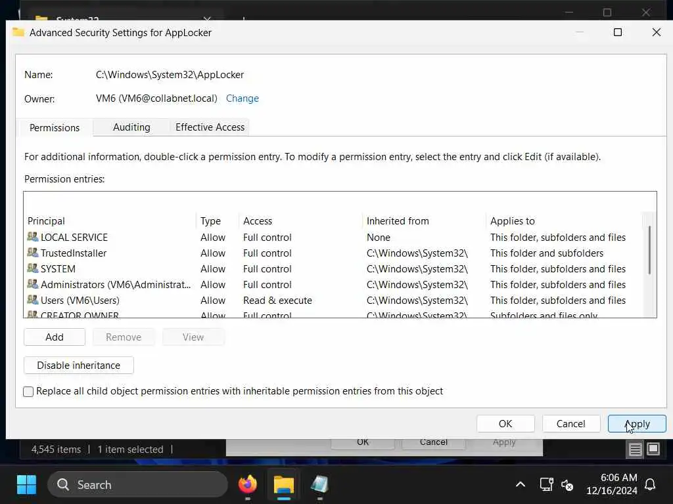This screenshot has height=504, width=673.
Task: Launch Firefox from the taskbar
Action: click(248, 485)
